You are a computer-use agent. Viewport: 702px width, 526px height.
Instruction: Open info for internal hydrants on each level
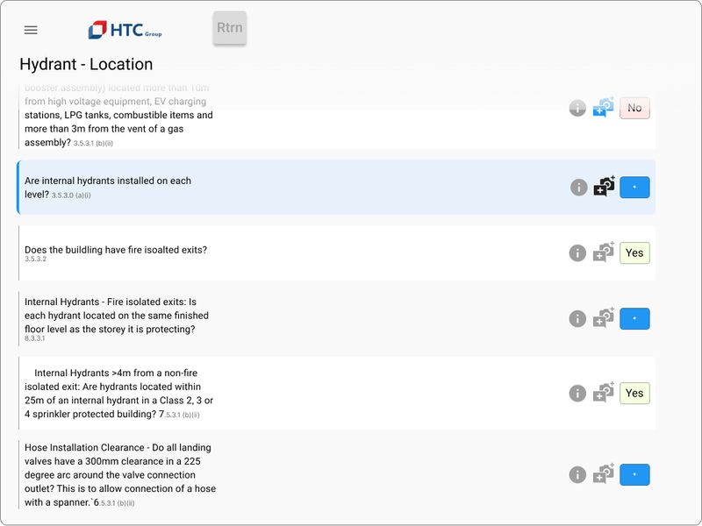click(578, 188)
